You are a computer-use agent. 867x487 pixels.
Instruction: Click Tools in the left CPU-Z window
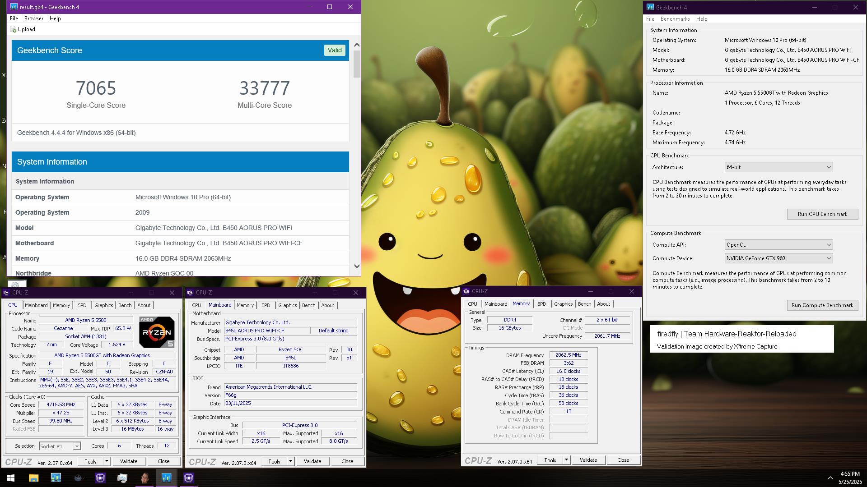tap(90, 461)
